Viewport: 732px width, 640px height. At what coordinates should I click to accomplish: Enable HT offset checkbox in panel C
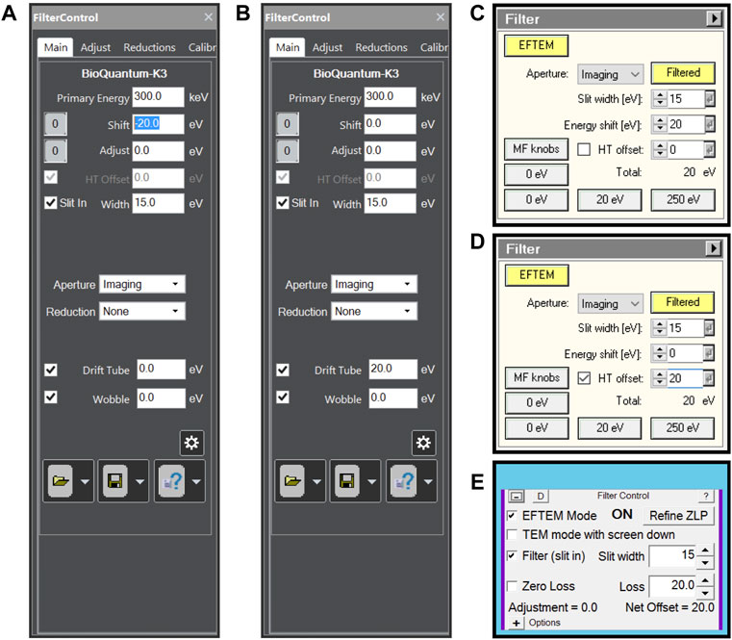click(x=584, y=149)
